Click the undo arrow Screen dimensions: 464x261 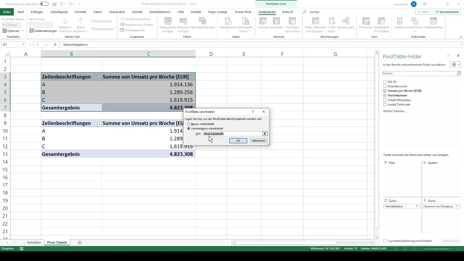(61, 4)
